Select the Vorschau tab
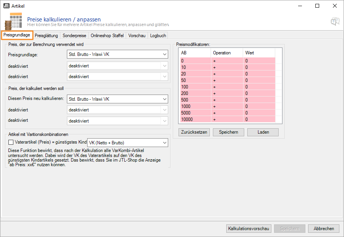 pyautogui.click(x=137, y=36)
